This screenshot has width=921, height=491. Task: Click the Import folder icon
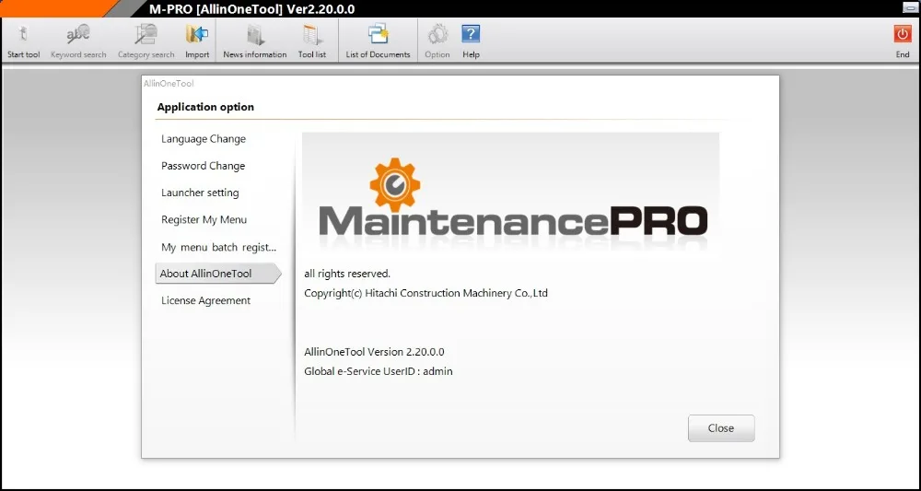click(x=197, y=35)
